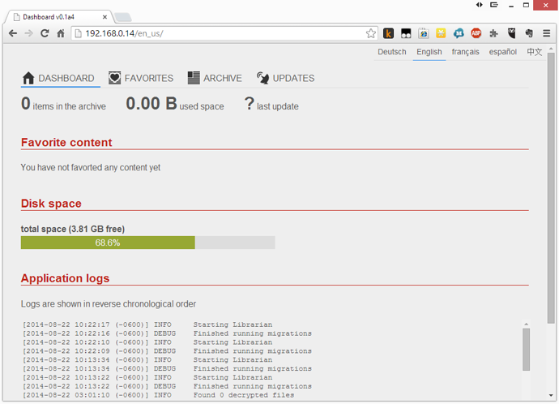Select the Dashboard tab
The width and height of the screenshot is (559, 404).
pyautogui.click(x=58, y=78)
